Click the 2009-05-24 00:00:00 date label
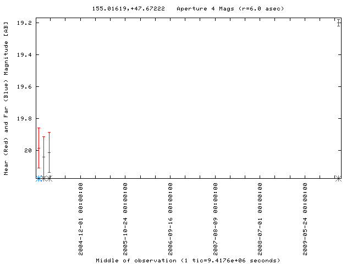Viewport: 352px width, 264px height. 305,219
